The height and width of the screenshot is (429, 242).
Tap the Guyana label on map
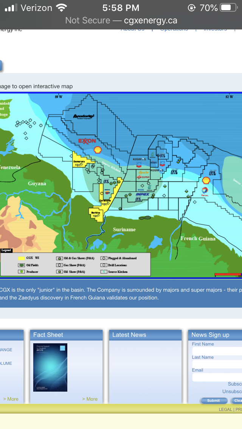point(37,183)
